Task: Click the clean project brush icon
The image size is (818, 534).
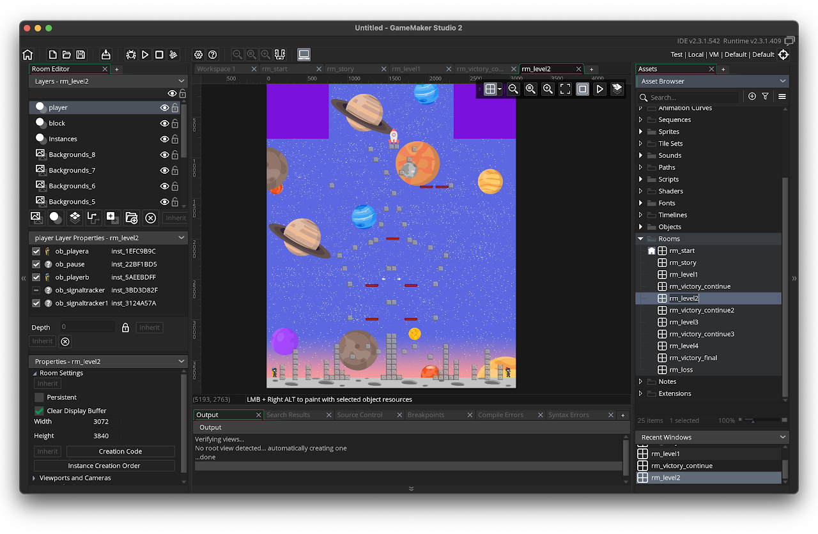Action: (x=173, y=55)
